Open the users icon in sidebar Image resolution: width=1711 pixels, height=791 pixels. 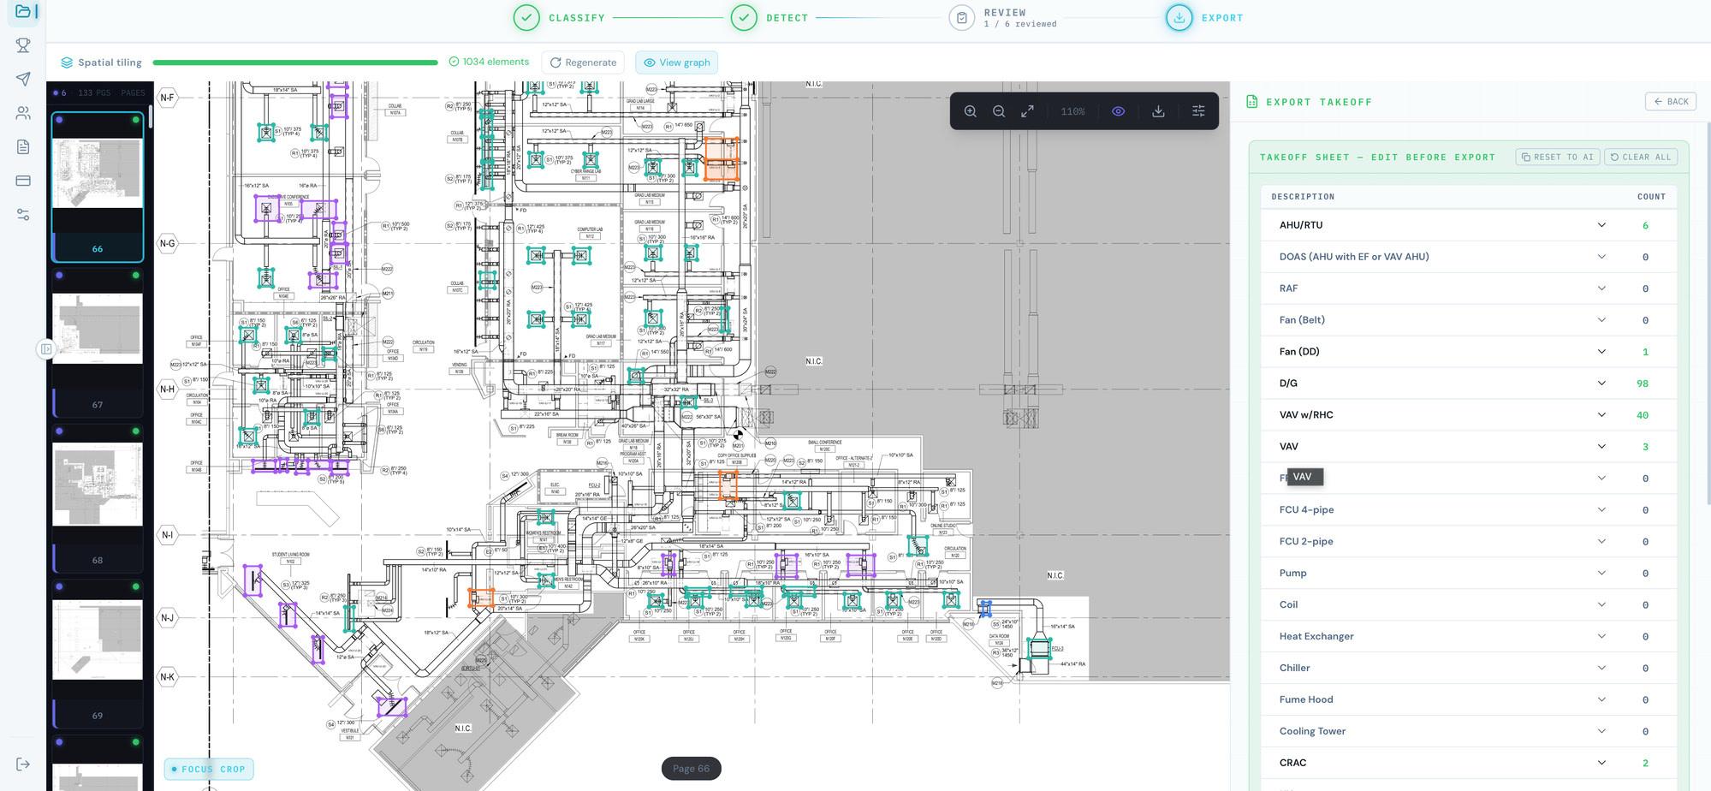point(23,113)
